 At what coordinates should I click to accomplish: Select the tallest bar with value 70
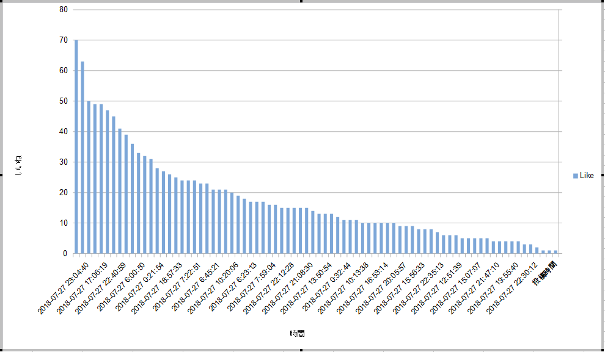[76, 146]
